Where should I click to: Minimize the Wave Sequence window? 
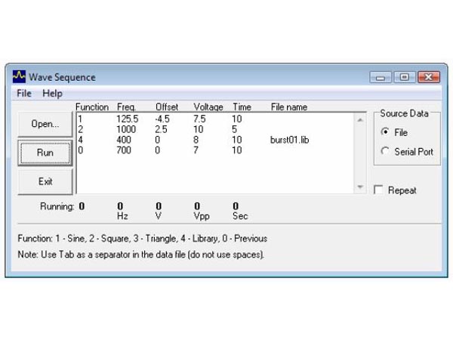click(x=381, y=77)
